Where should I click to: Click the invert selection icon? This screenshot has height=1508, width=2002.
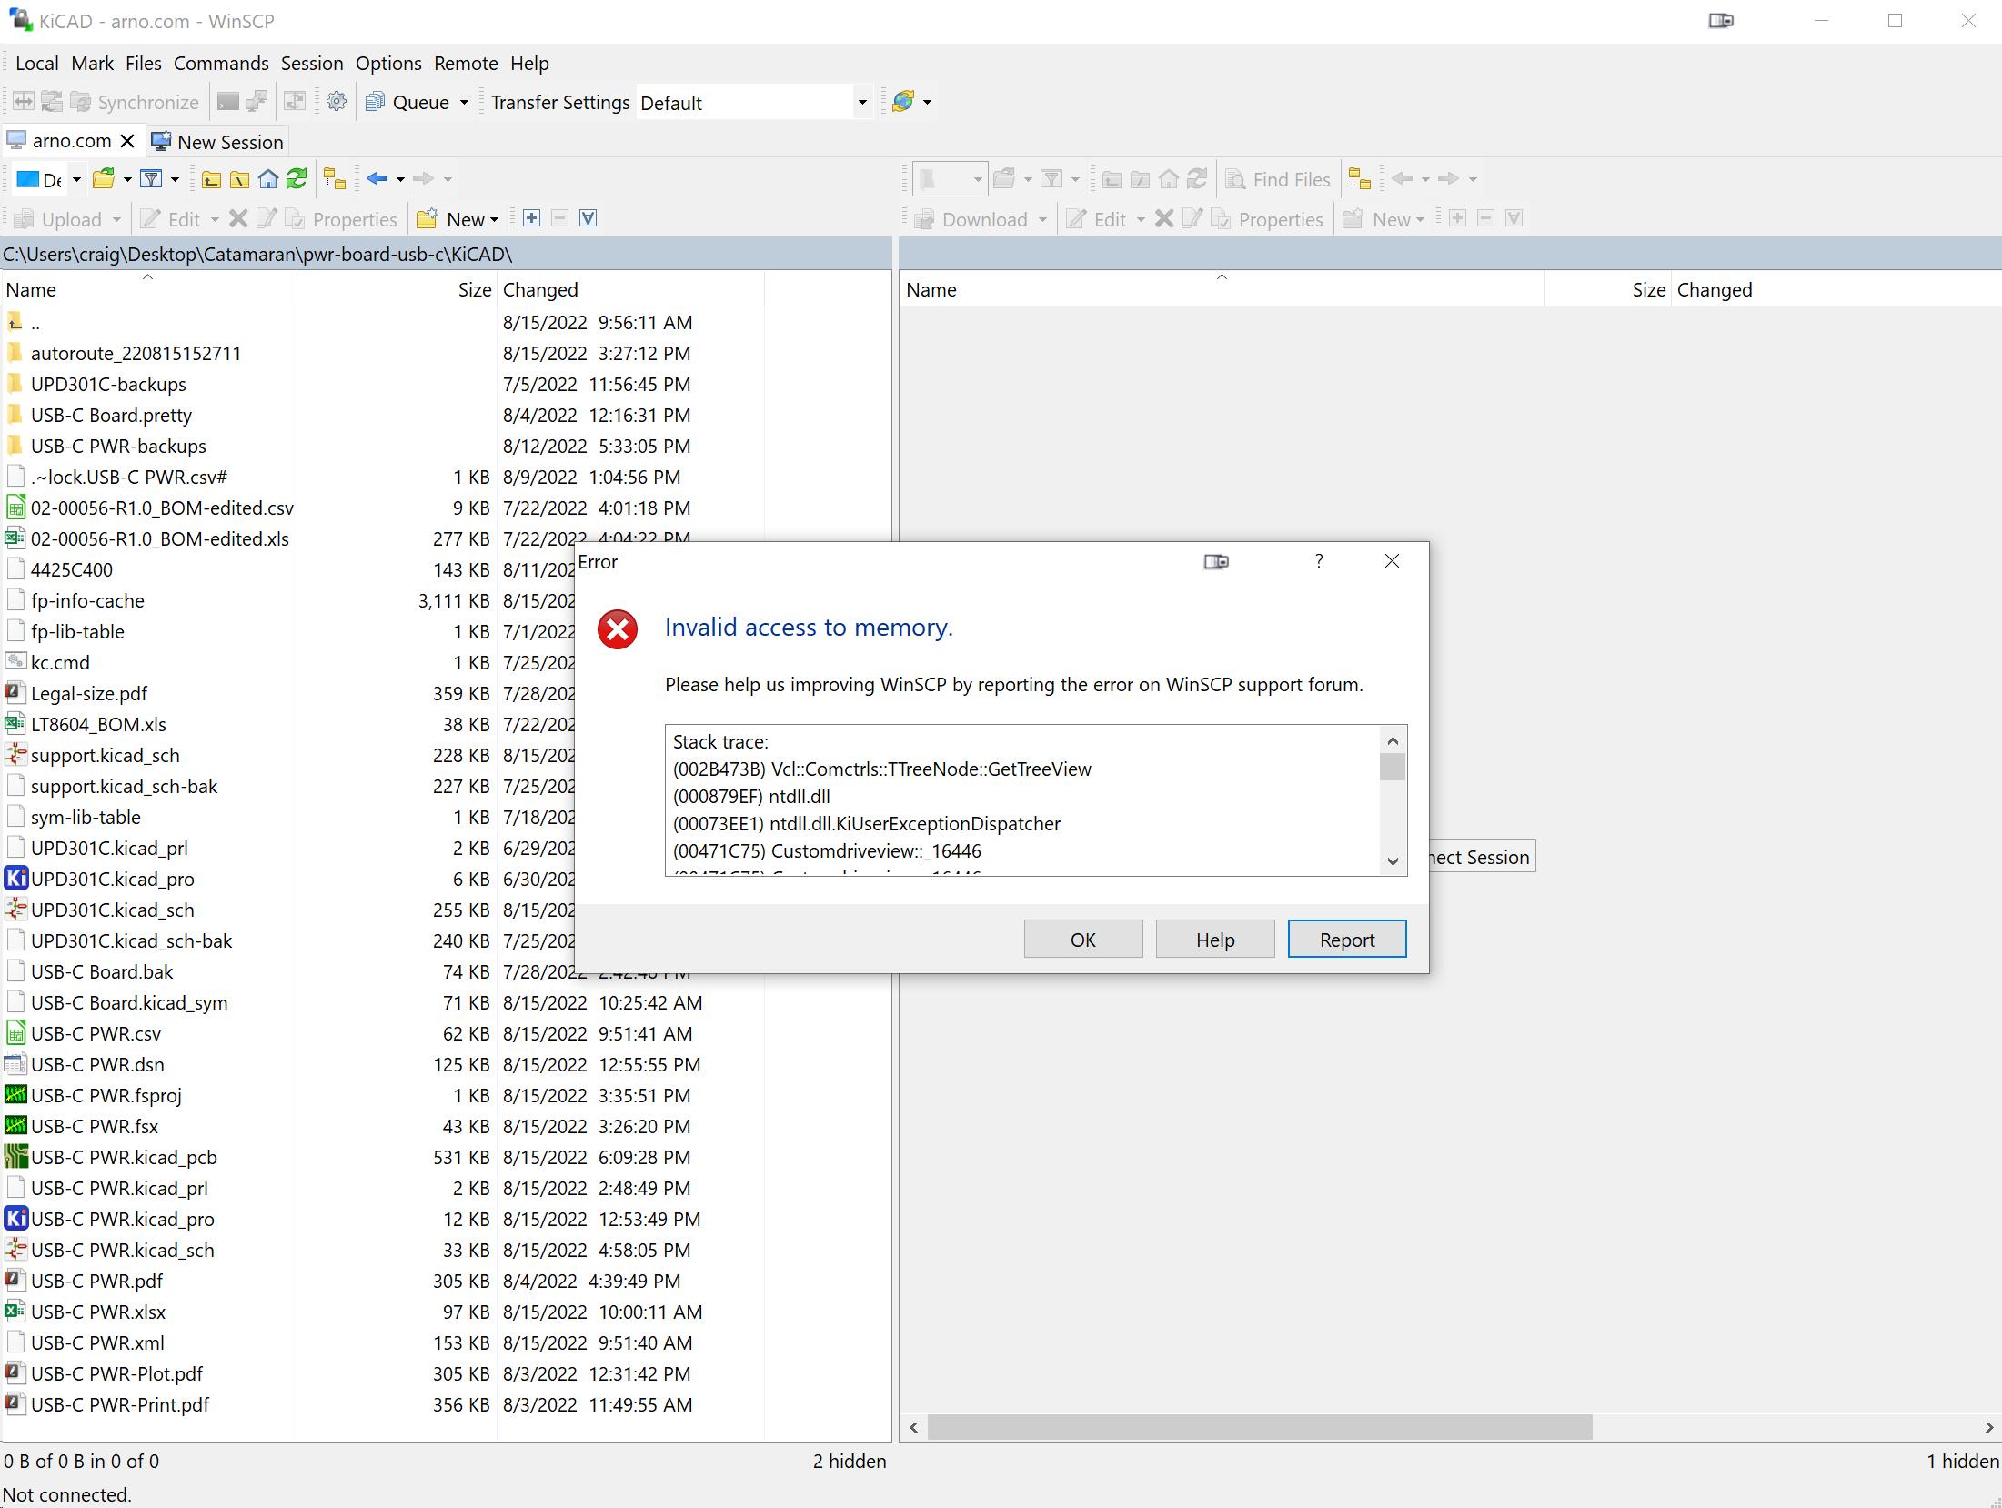(x=589, y=218)
